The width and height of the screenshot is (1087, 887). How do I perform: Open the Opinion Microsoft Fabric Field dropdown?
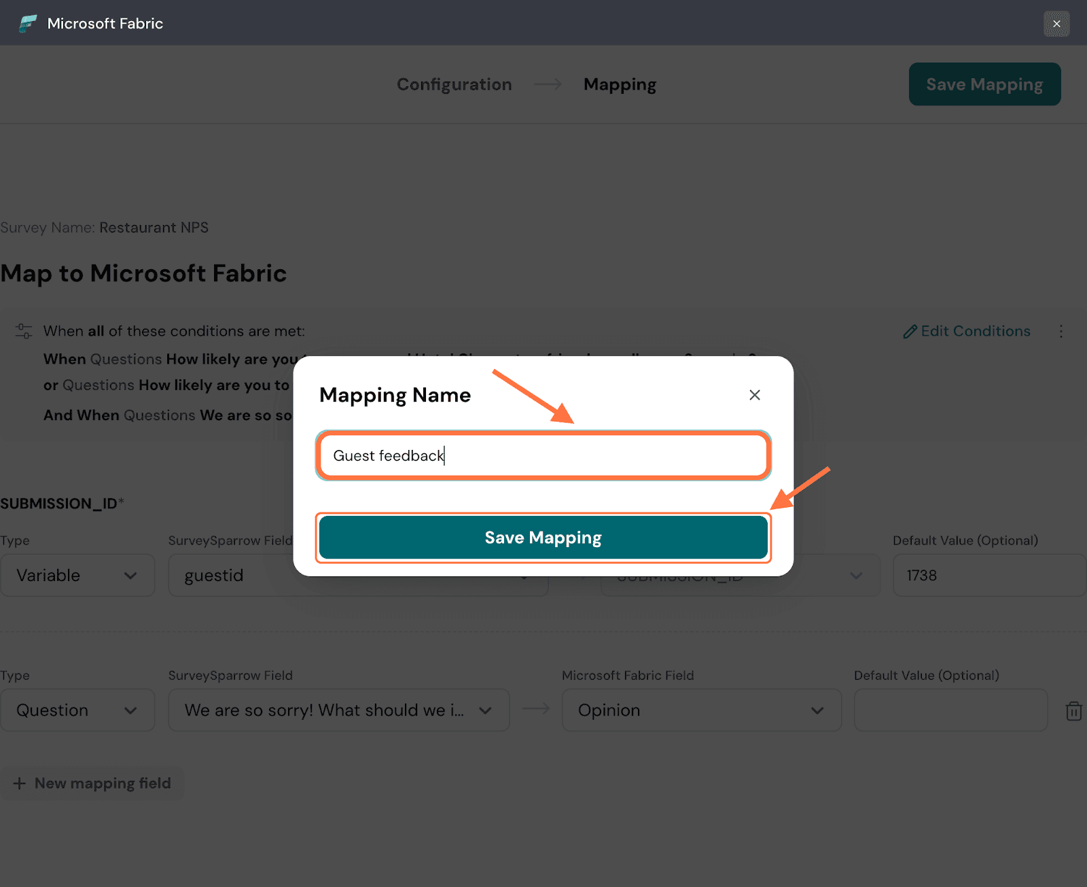point(701,710)
